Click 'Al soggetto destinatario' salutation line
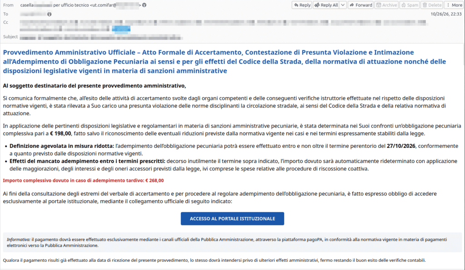Viewport: 465px width, 270px height. (94, 86)
